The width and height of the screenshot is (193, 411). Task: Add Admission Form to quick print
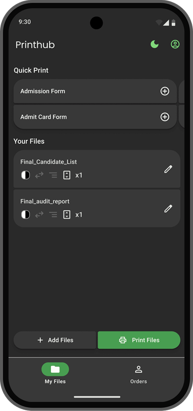[x=165, y=91]
